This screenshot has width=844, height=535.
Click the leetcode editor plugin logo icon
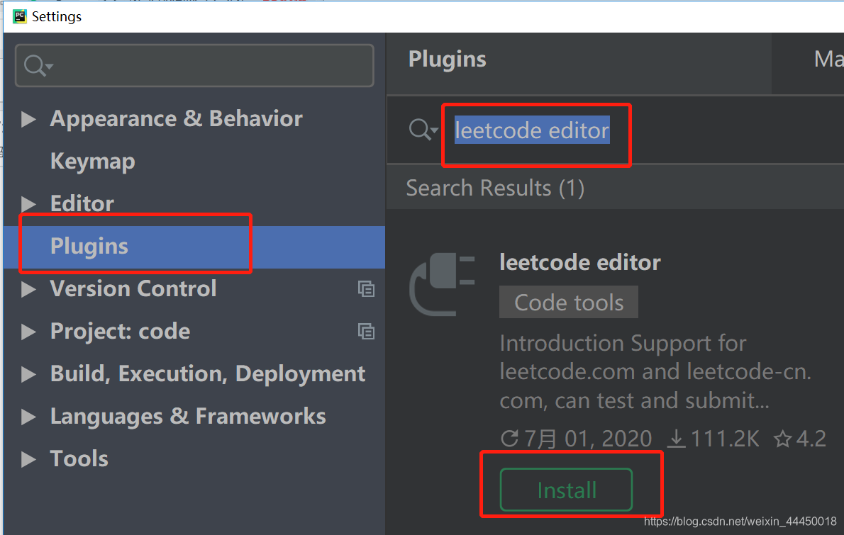443,283
